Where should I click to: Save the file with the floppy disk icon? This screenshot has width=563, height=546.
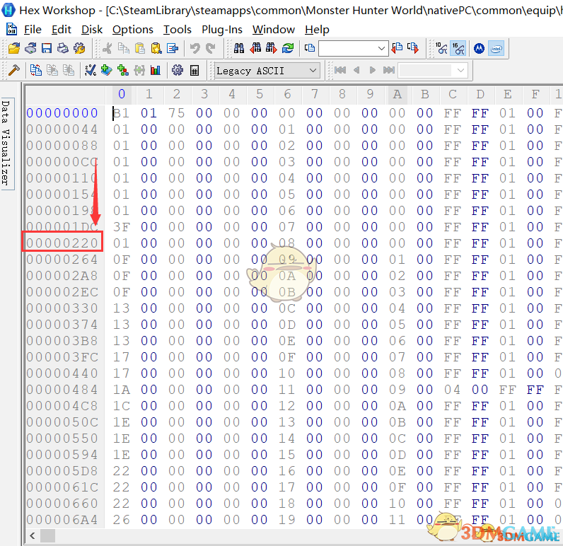point(47,48)
